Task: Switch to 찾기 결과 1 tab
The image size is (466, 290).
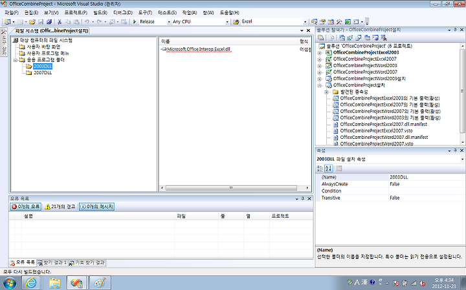Action: click(x=52, y=263)
